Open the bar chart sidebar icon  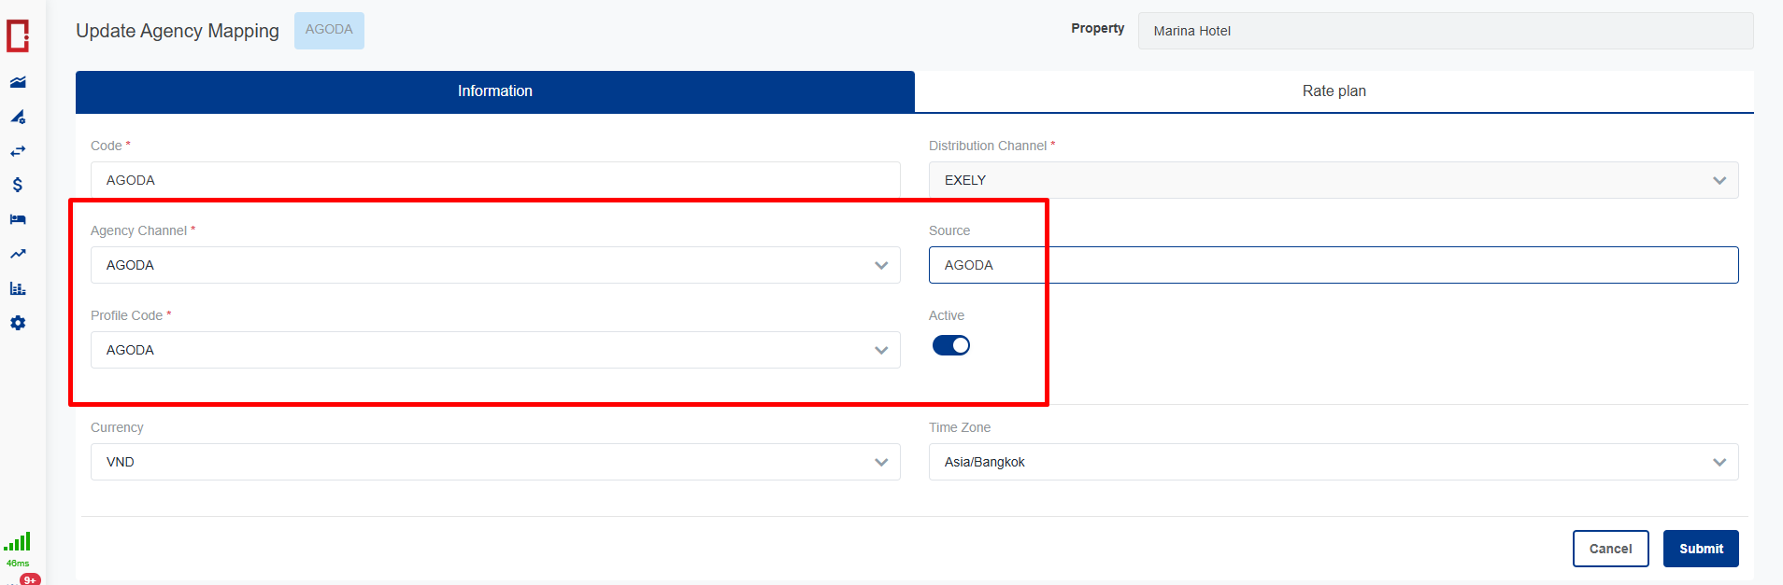[x=18, y=288]
